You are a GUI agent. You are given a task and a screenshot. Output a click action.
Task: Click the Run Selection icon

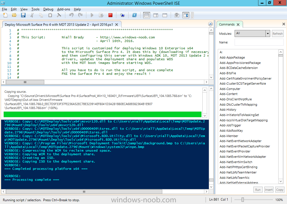click(101, 15)
